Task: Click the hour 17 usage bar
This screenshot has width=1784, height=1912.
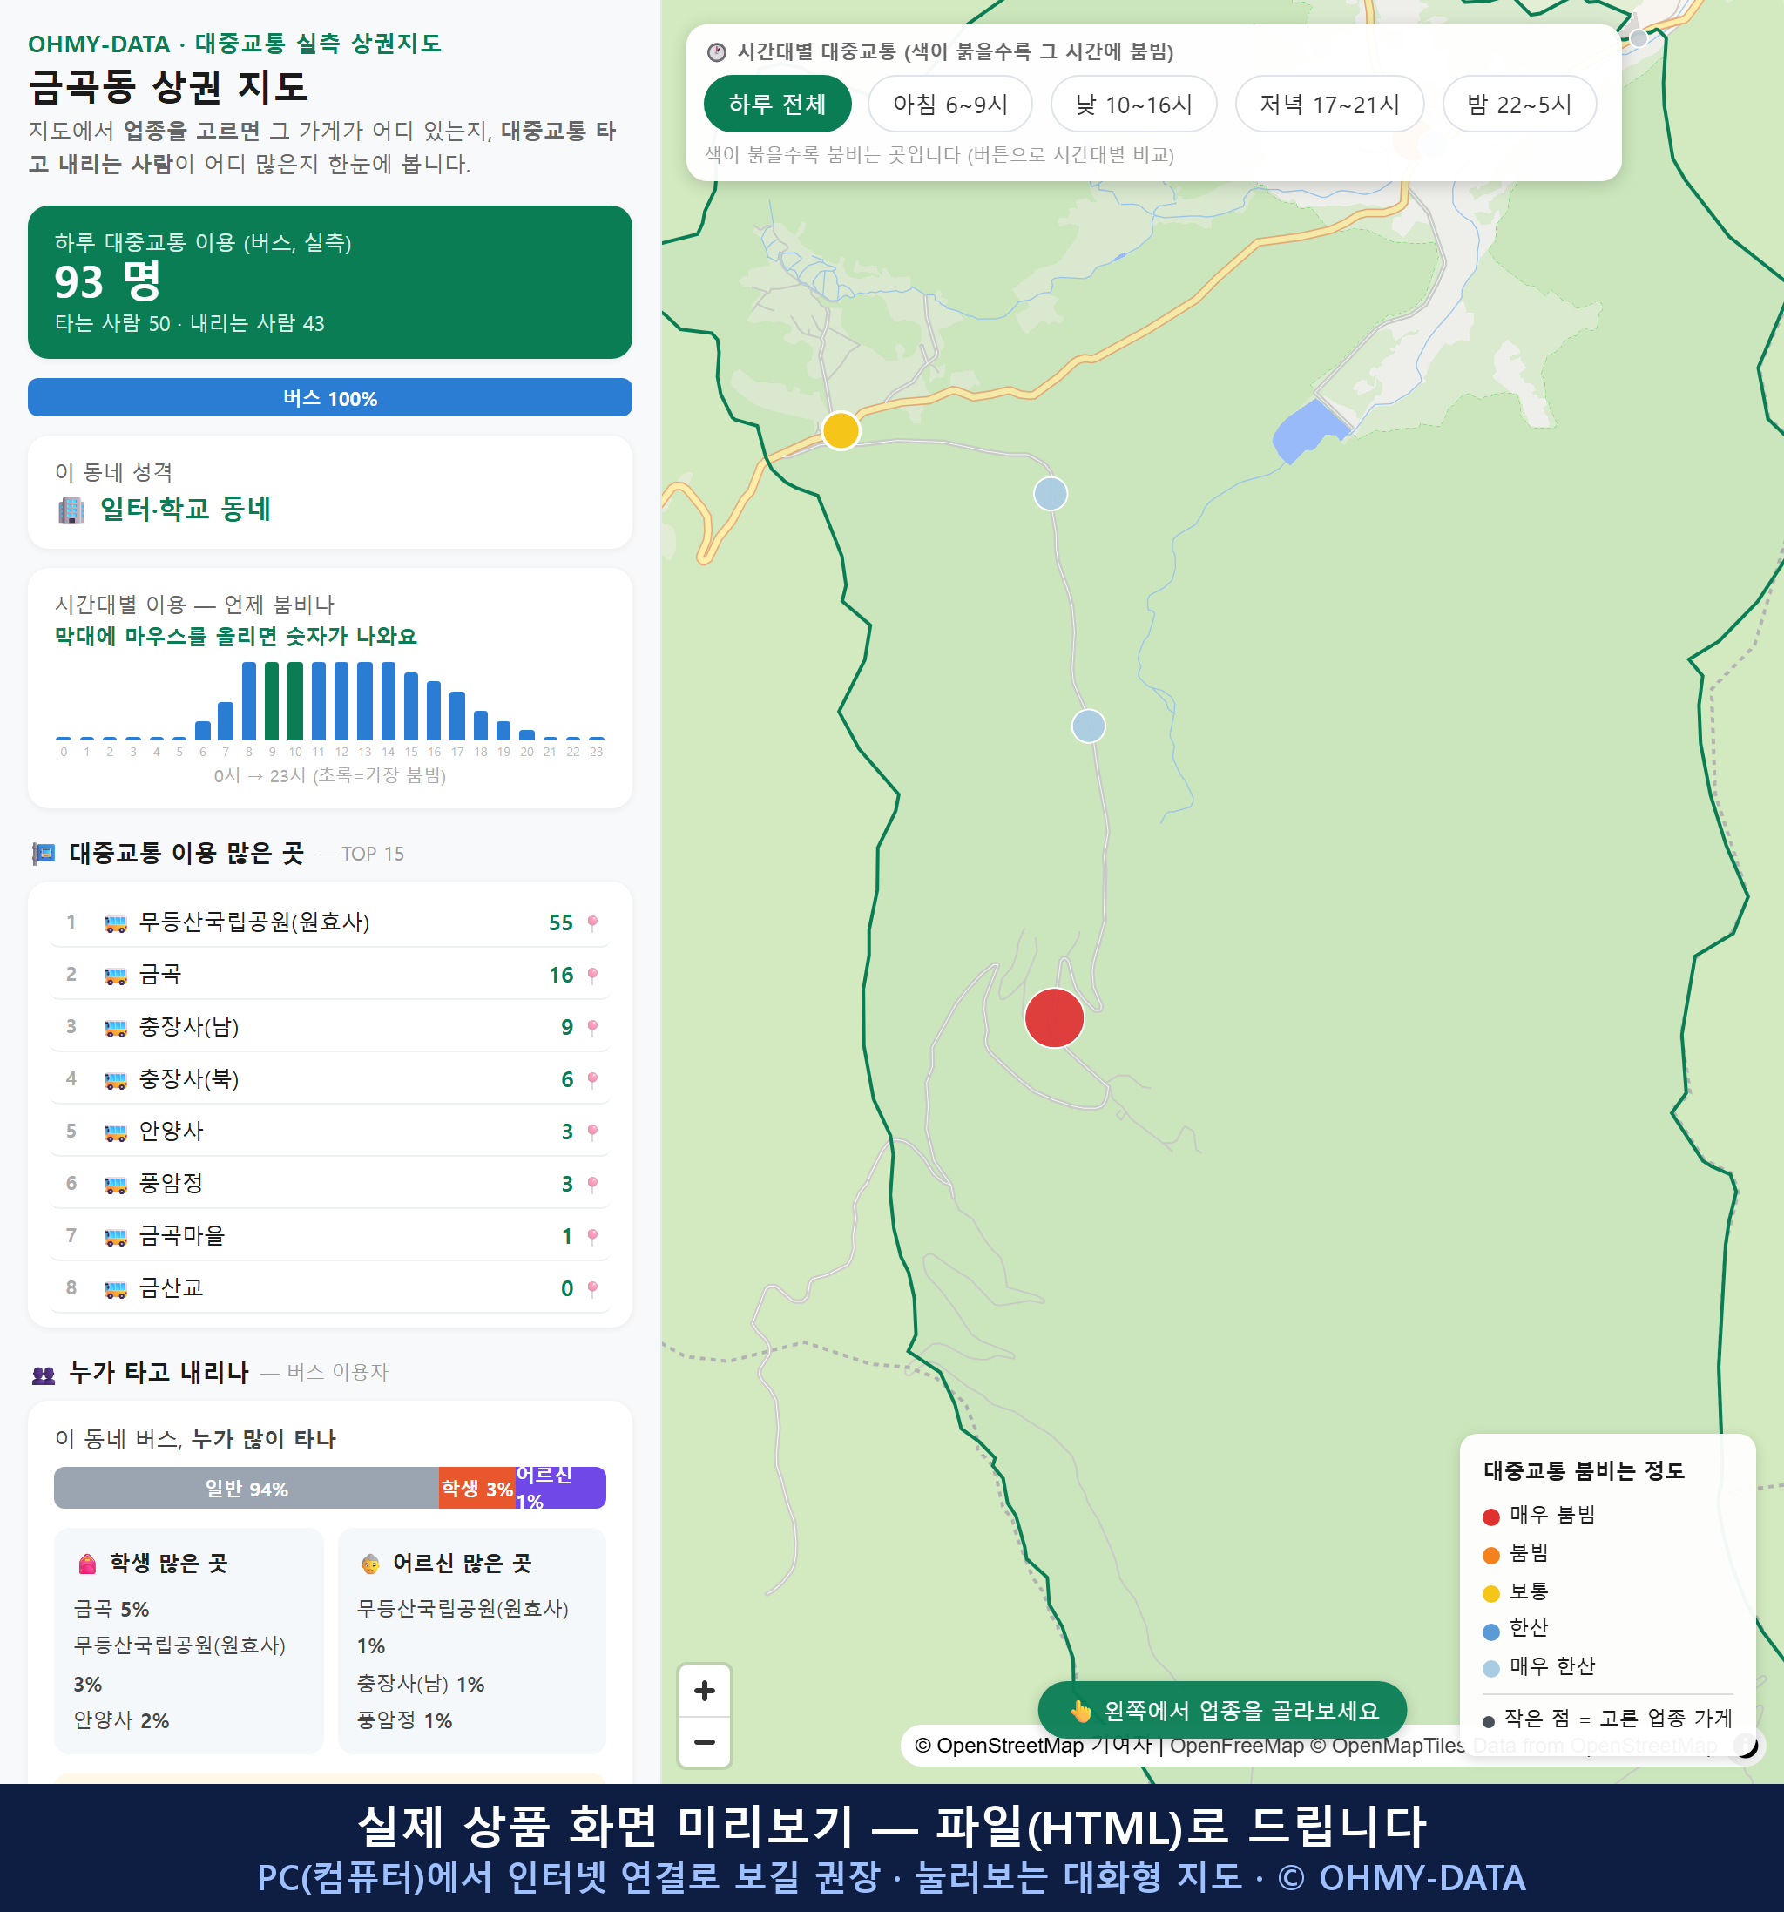Action: point(458,715)
